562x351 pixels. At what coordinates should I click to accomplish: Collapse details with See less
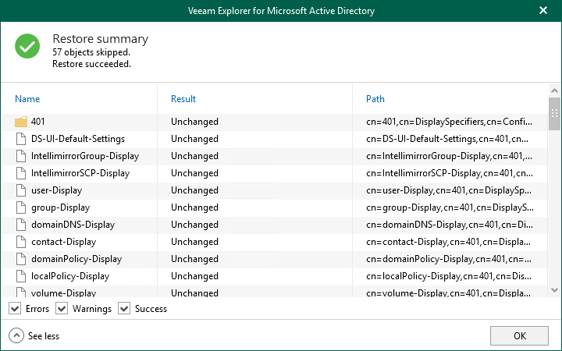(x=34, y=336)
